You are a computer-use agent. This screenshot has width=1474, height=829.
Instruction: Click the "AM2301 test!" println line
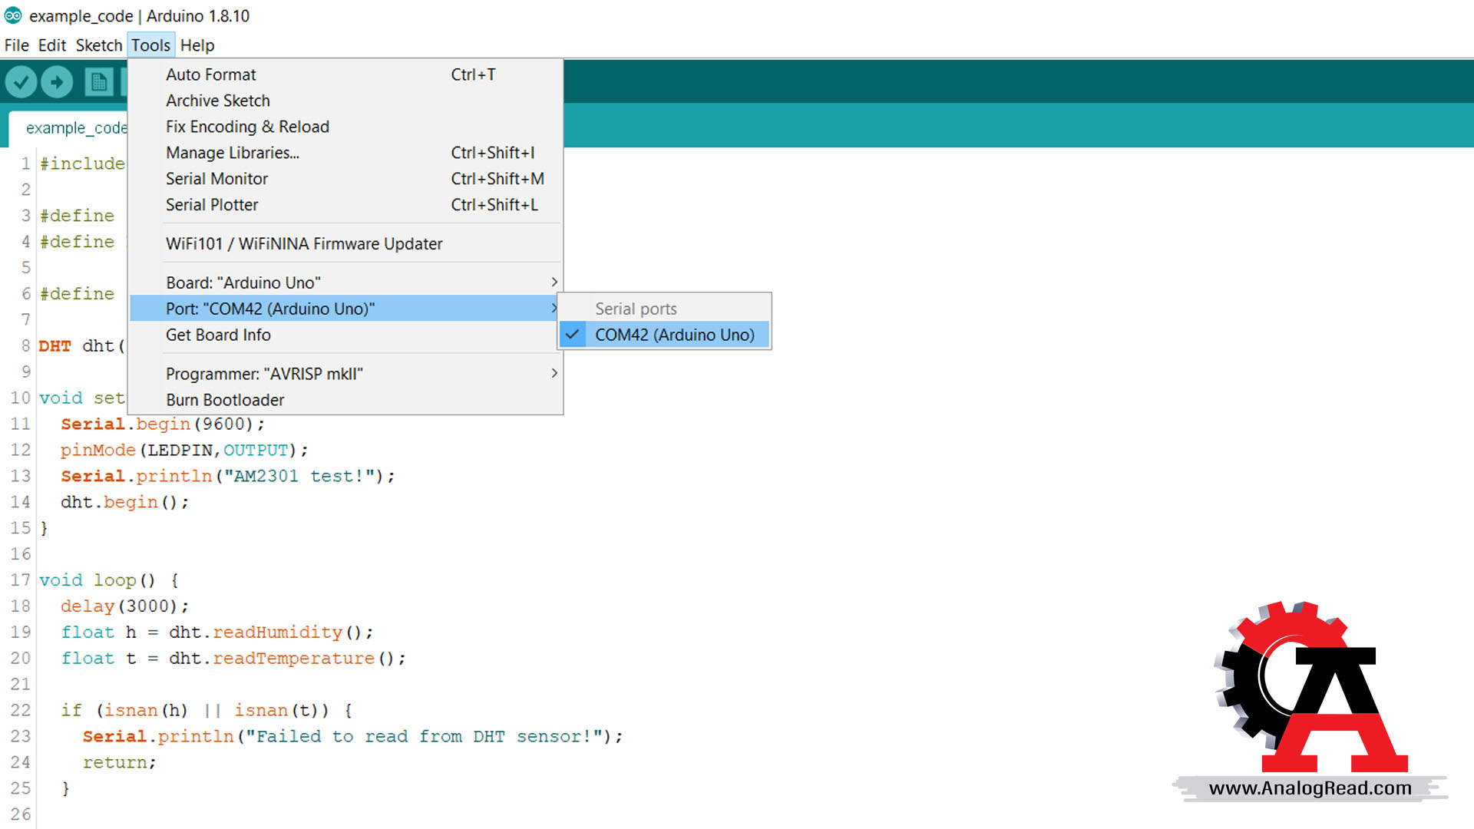pos(227,476)
